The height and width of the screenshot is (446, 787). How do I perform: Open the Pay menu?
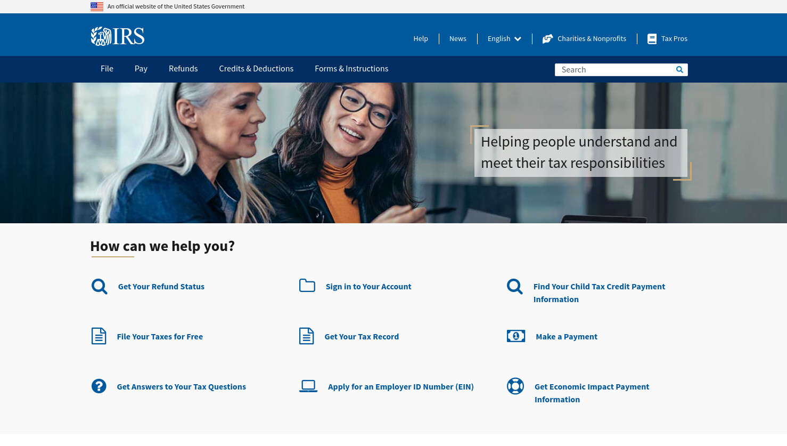click(x=141, y=69)
